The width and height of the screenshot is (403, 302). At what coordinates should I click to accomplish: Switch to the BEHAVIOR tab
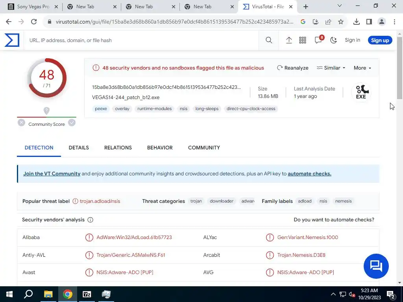coord(160,148)
